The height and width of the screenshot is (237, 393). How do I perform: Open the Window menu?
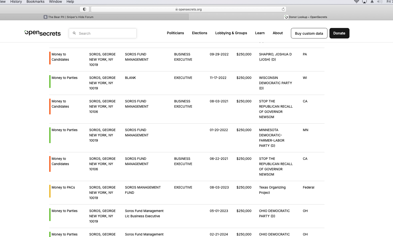[x=56, y=2]
